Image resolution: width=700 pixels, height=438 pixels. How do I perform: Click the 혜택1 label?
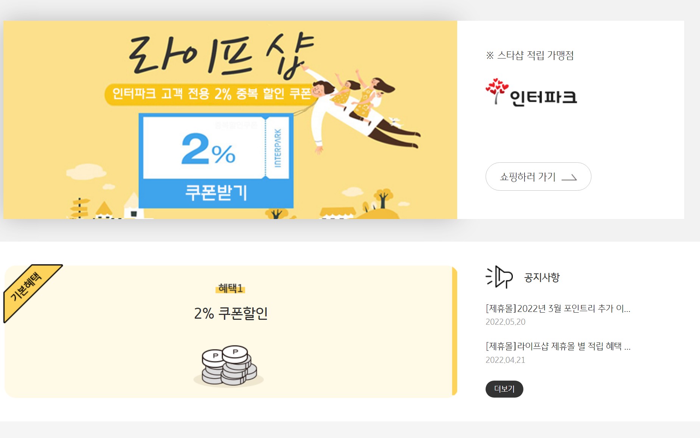[230, 288]
